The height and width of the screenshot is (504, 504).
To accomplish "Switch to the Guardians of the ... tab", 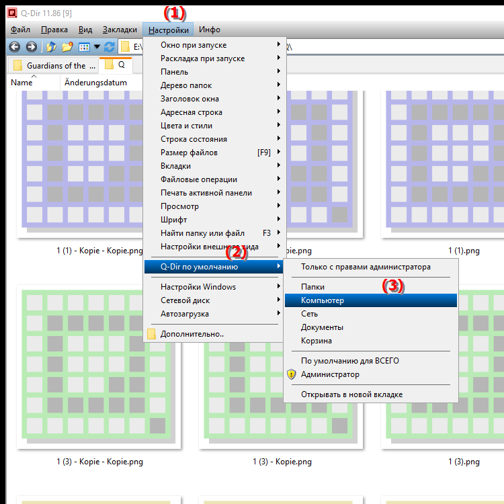I will pyautogui.click(x=54, y=66).
